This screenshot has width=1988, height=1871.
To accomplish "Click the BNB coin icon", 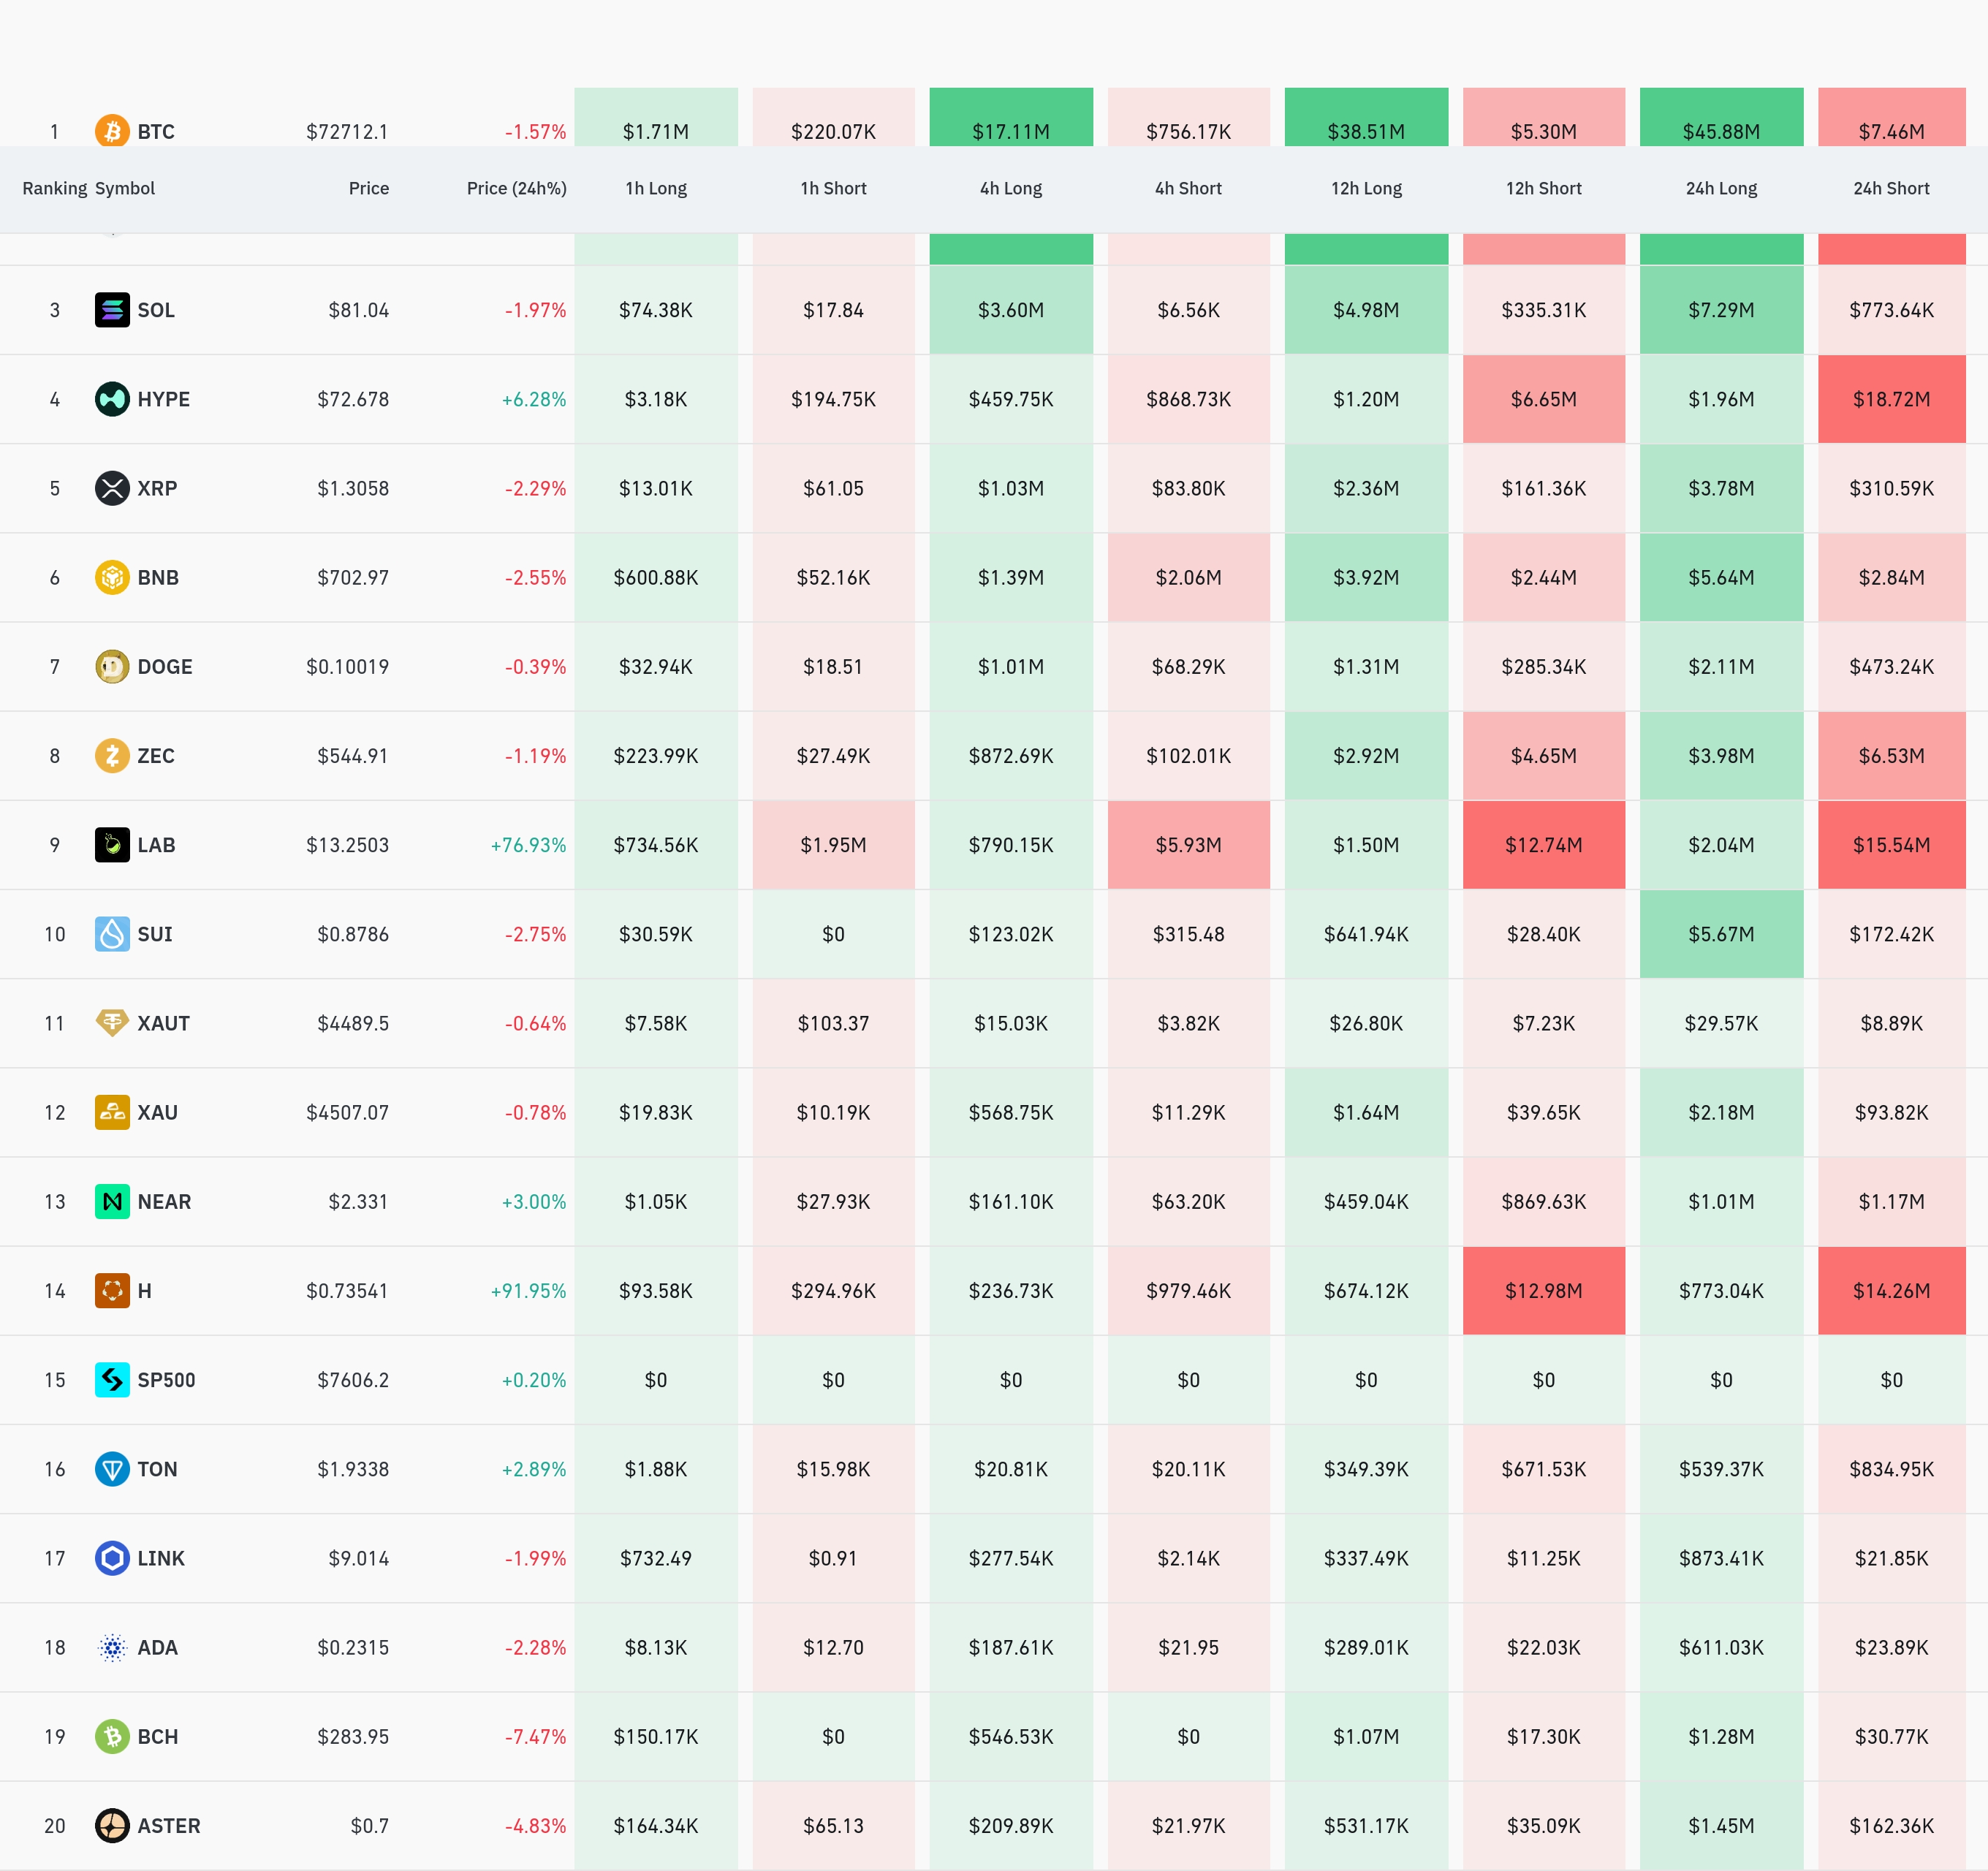I will pyautogui.click(x=112, y=577).
